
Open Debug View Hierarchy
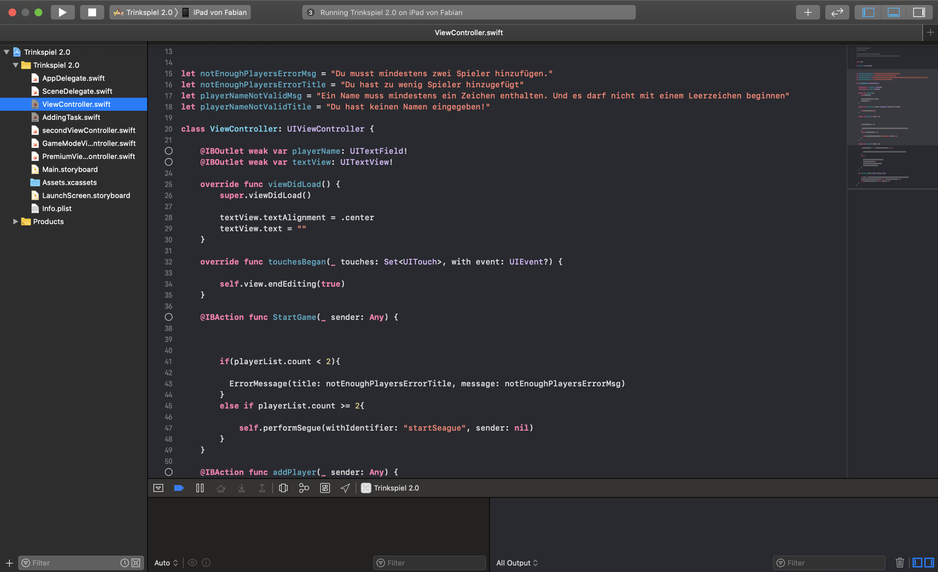click(283, 488)
